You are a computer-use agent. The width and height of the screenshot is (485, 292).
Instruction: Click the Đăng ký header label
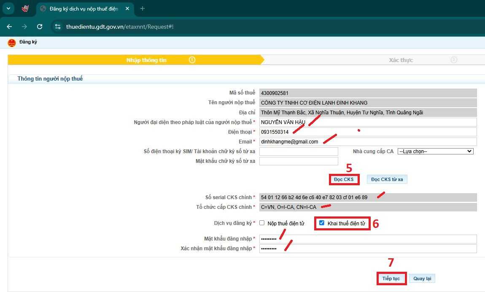(x=28, y=42)
